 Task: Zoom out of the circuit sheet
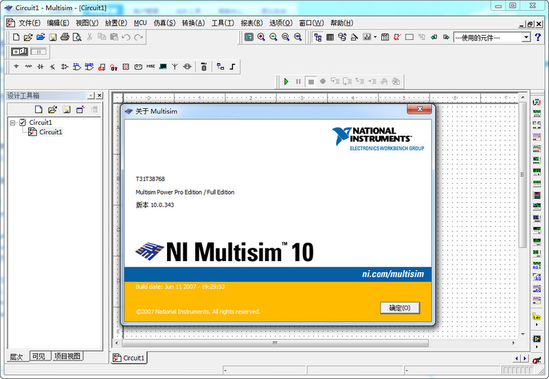coord(273,37)
